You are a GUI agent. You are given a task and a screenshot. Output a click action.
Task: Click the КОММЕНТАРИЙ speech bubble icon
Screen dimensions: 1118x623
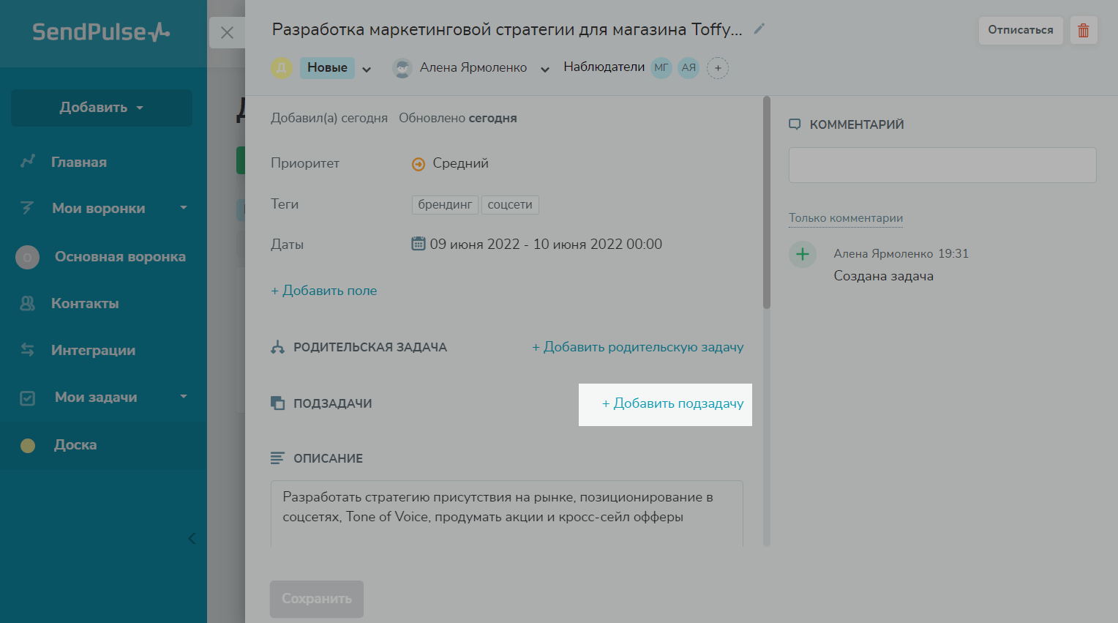click(795, 124)
